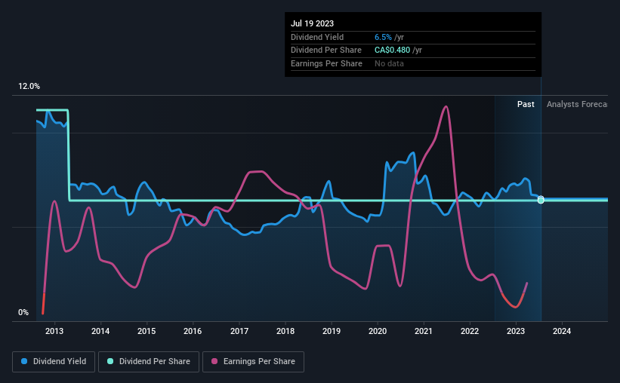Click the 2015 x-axis label
This screenshot has height=383, width=620.
147,331
